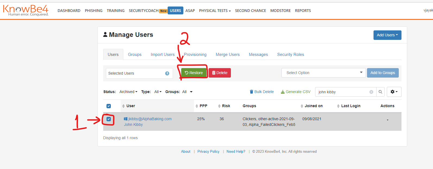Switch to the Security Roles tab

[290, 55]
